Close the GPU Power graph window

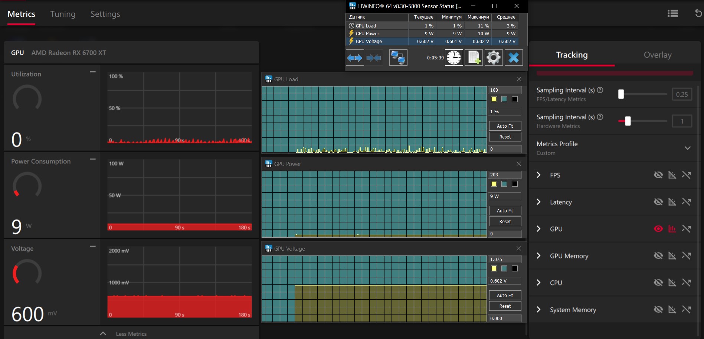519,164
